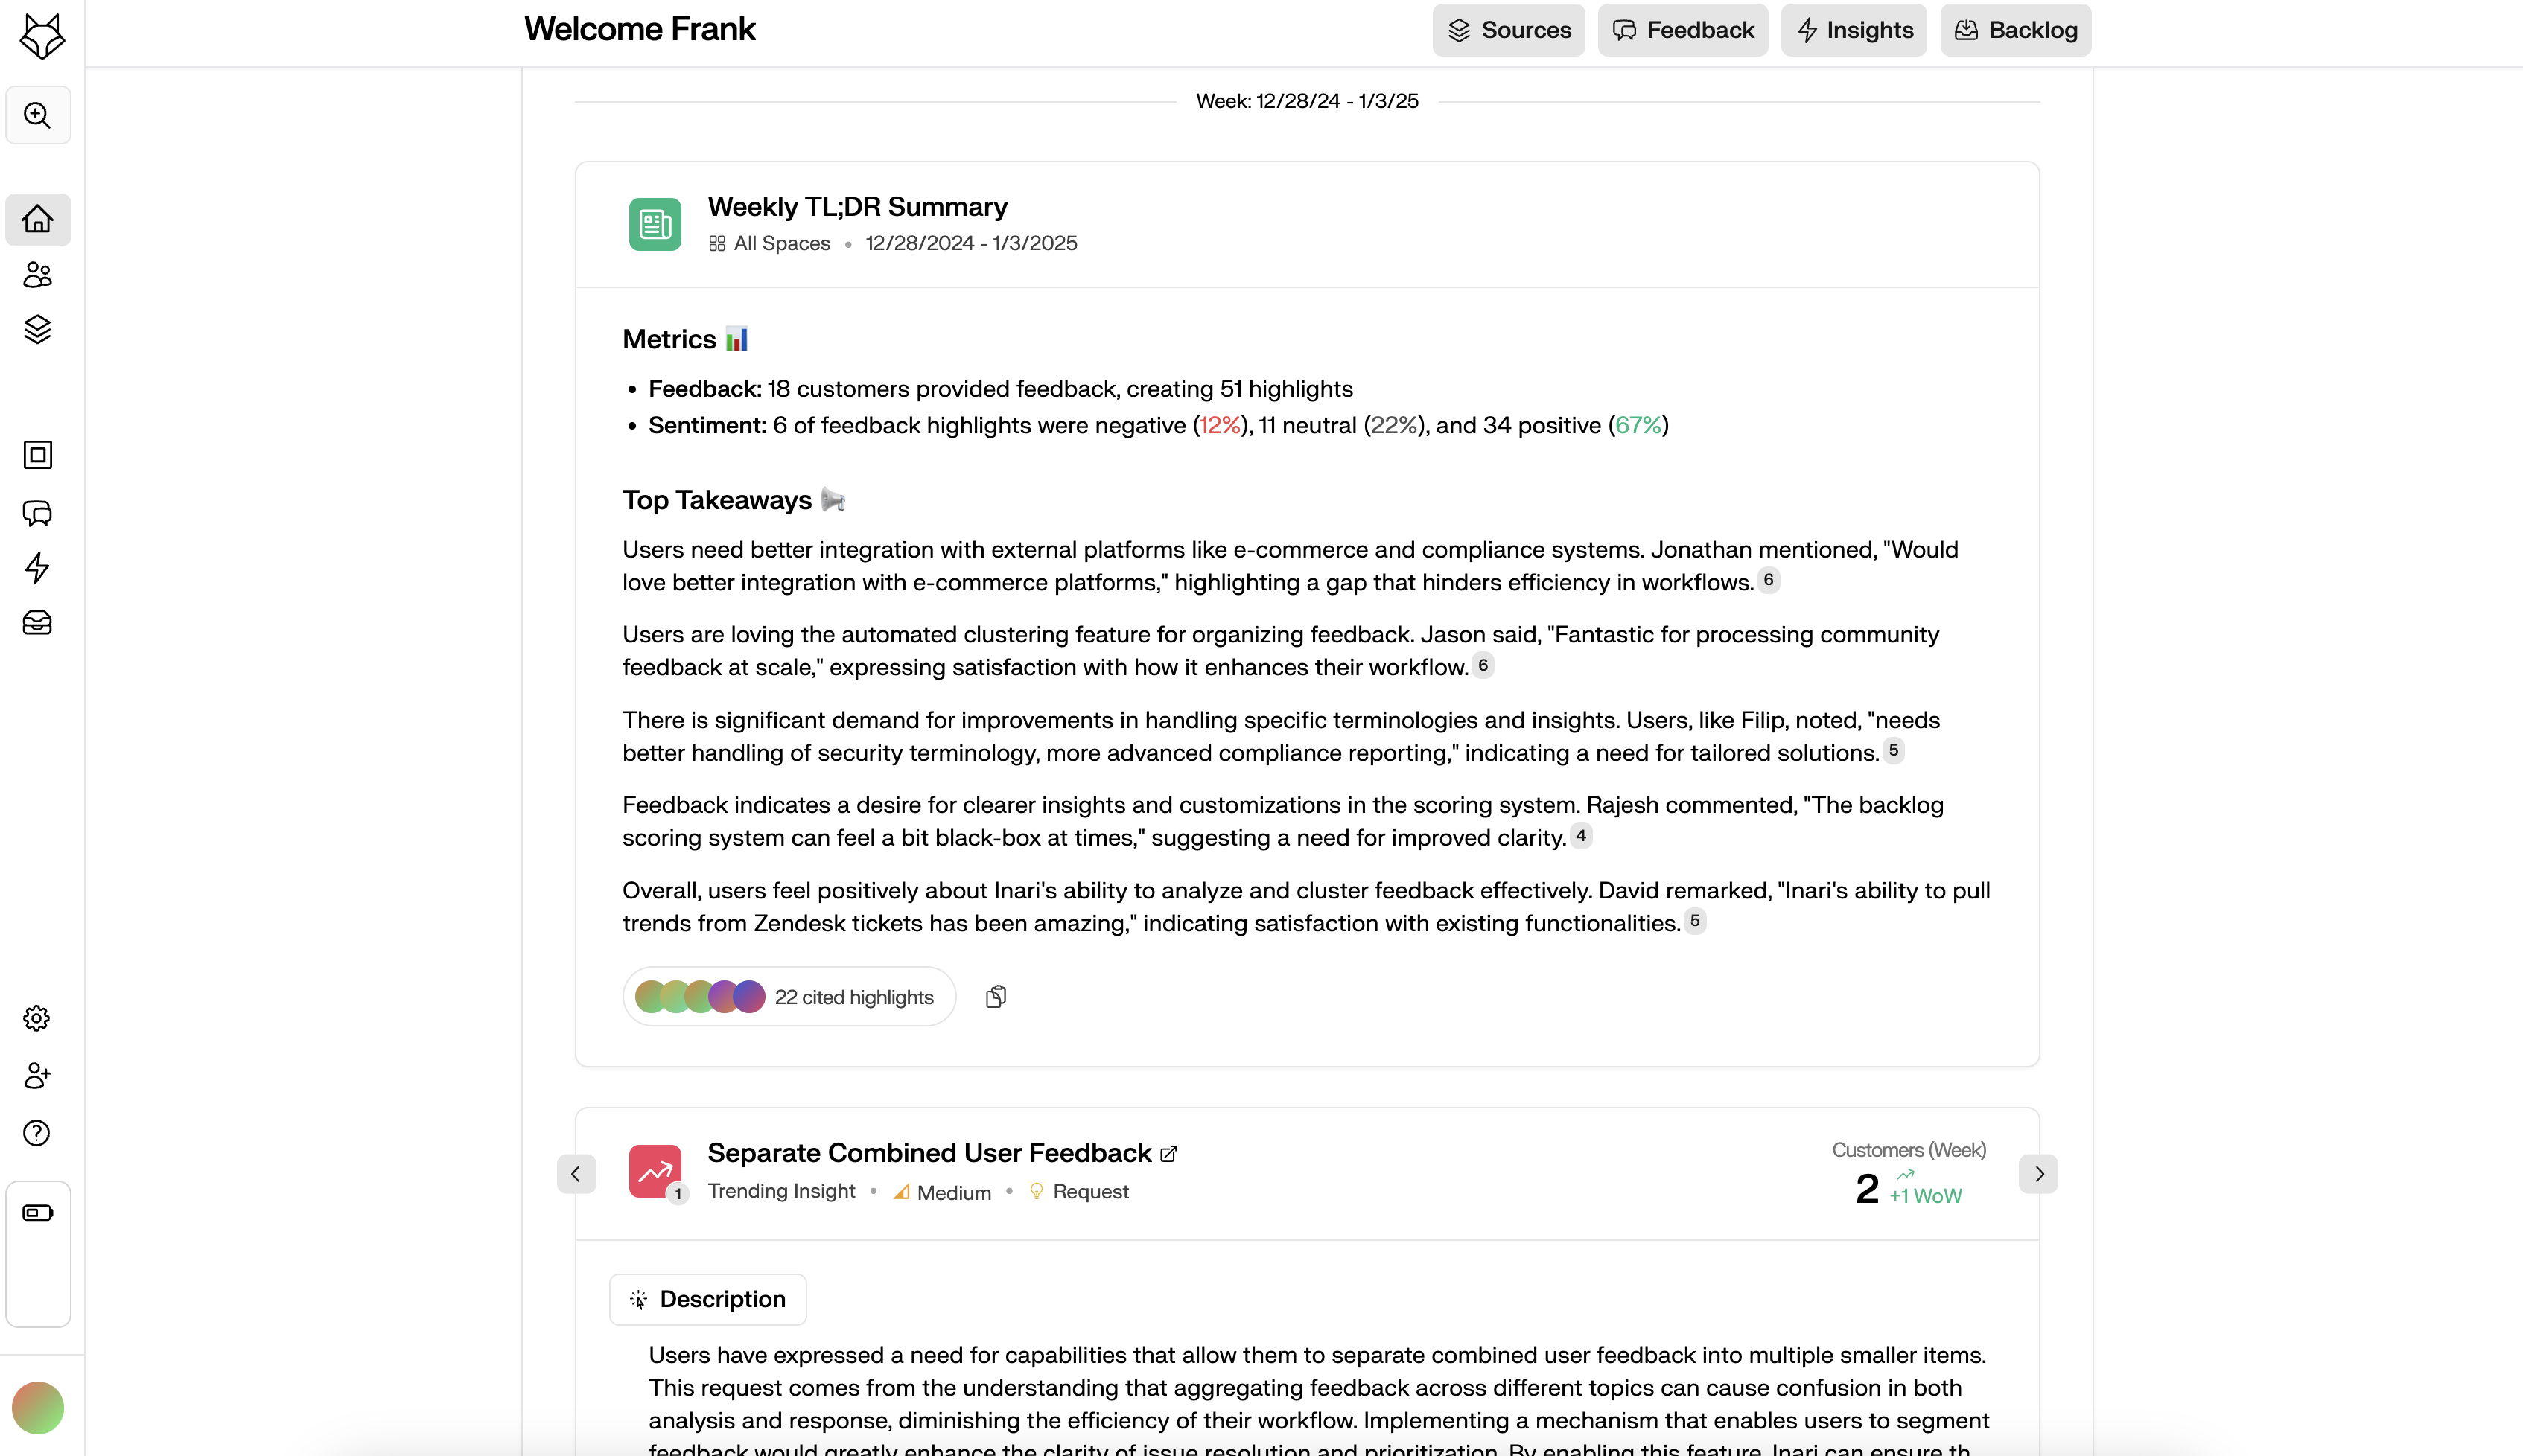Switch to the Backlog section
The height and width of the screenshot is (1456, 2523).
[x=2014, y=29]
